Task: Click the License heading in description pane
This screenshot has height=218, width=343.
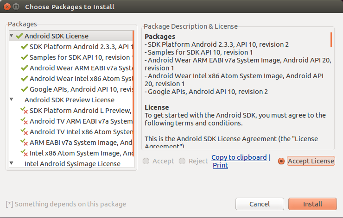Action: pyautogui.click(x=157, y=107)
